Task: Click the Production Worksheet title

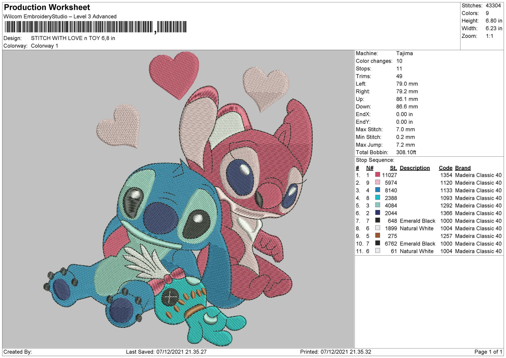Action: pos(47,7)
